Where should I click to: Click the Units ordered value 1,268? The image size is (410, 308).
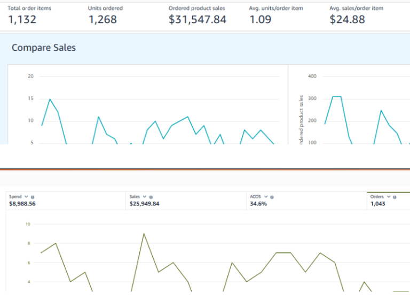(102, 19)
